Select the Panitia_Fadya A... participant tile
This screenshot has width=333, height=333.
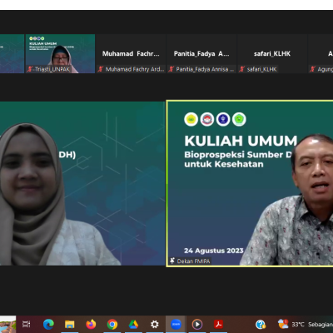(201, 53)
